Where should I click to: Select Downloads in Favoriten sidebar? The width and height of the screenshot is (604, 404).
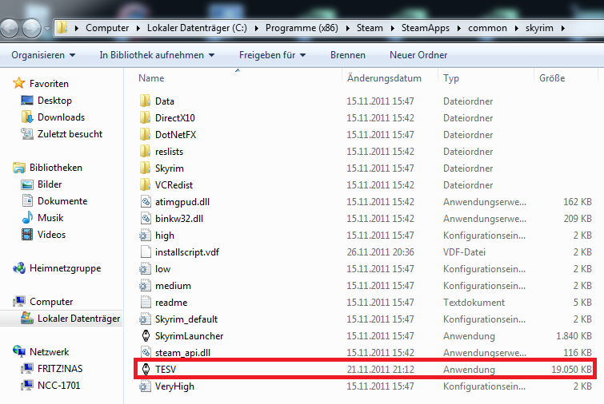[61, 117]
